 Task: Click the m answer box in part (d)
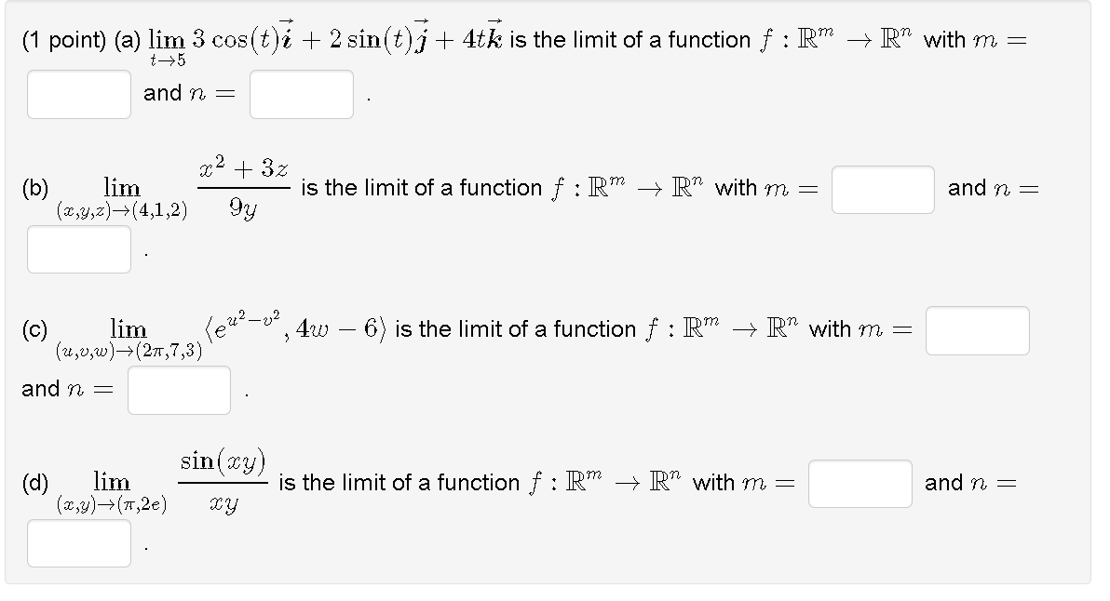pyautogui.click(x=860, y=483)
